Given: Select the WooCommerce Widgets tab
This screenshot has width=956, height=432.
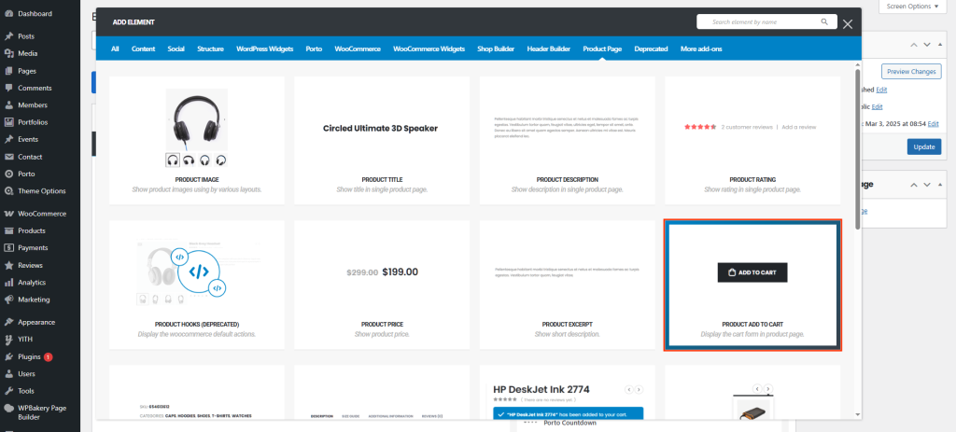Looking at the screenshot, I should click(429, 49).
